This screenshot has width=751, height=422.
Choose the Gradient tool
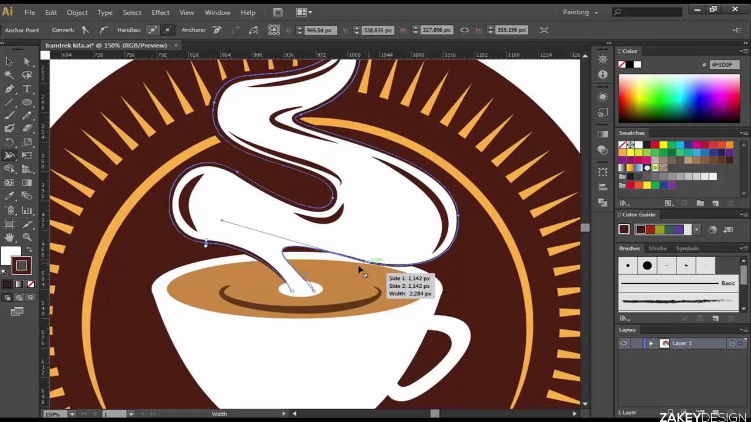pos(27,183)
